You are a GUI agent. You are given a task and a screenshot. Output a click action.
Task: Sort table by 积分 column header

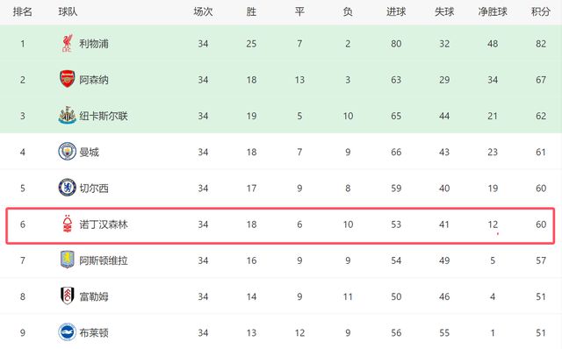click(x=541, y=11)
